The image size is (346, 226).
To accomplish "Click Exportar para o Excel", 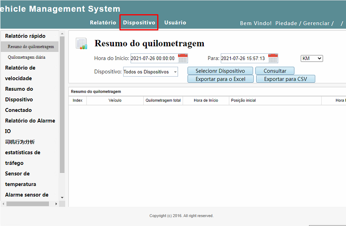I will 220,79.
